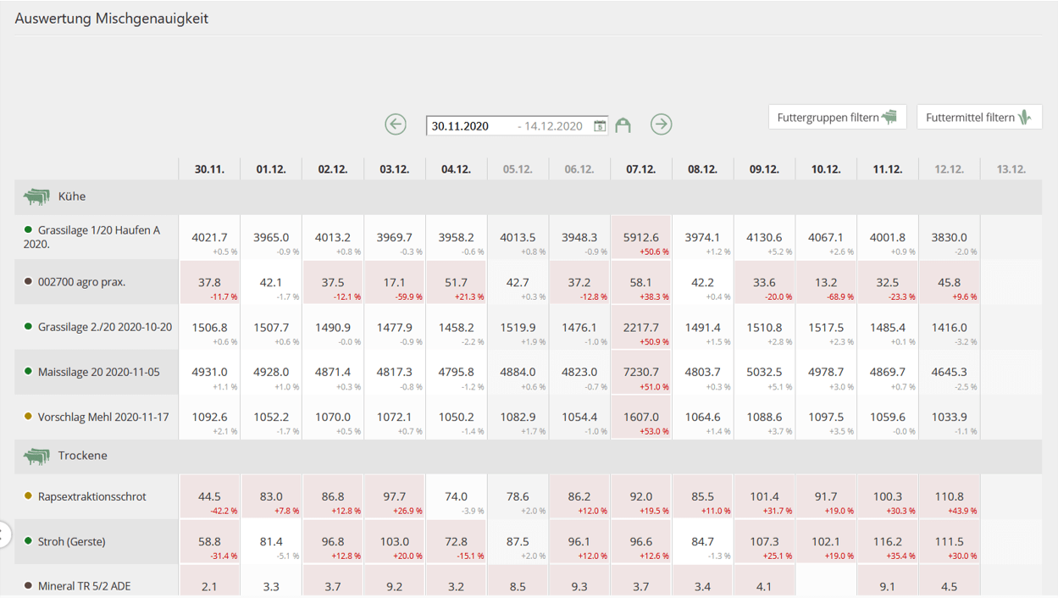The image size is (1058, 598).
Task: Click the cow icon in the Trockene header
Action: pyautogui.click(x=36, y=456)
